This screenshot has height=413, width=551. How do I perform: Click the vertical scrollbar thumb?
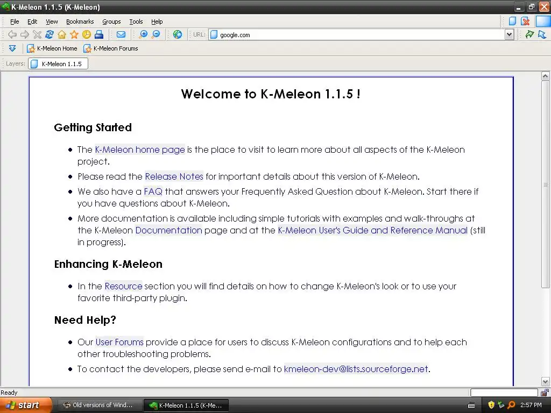[546, 184]
